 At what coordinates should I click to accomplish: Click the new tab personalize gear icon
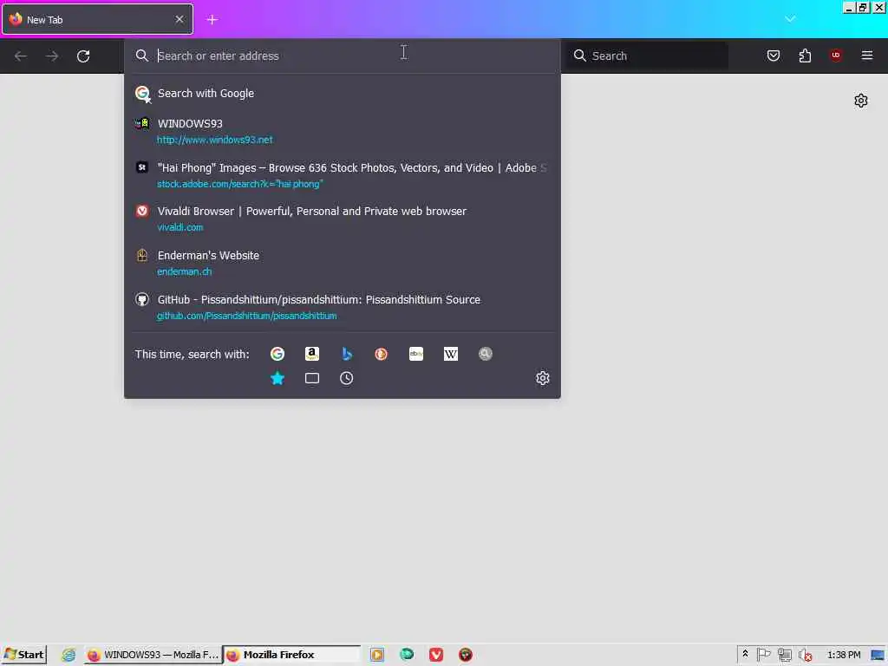(x=861, y=101)
